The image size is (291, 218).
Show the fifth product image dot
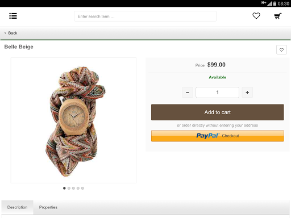click(x=82, y=188)
